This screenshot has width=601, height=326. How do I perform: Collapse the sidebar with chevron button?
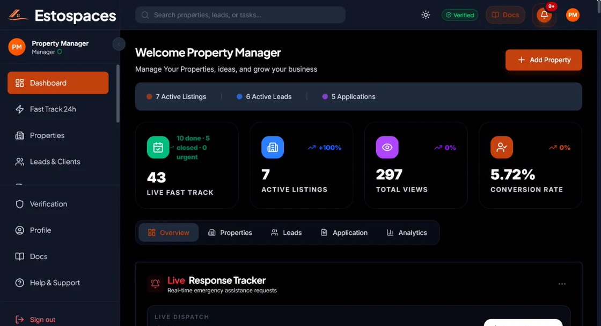[x=119, y=44]
